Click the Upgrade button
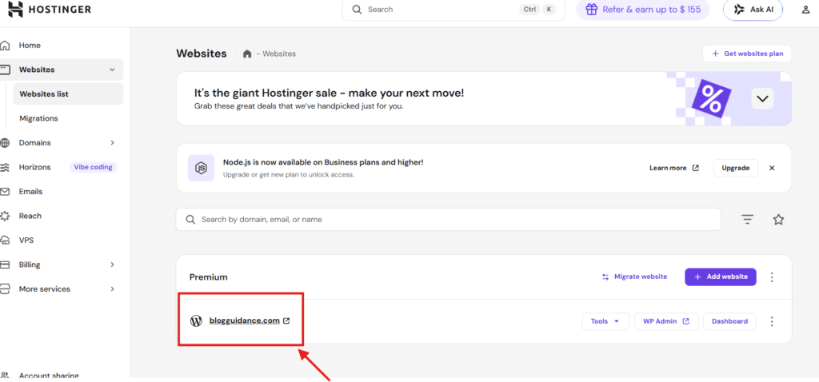Image resolution: width=819 pixels, height=382 pixels. click(x=736, y=168)
